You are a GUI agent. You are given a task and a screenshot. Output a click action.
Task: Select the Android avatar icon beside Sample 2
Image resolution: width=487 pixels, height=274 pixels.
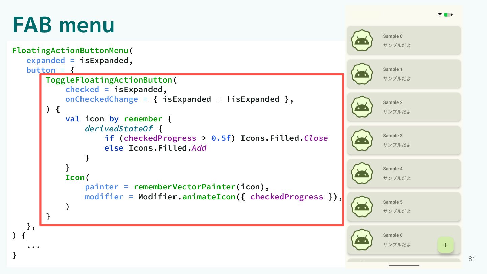tap(362, 107)
